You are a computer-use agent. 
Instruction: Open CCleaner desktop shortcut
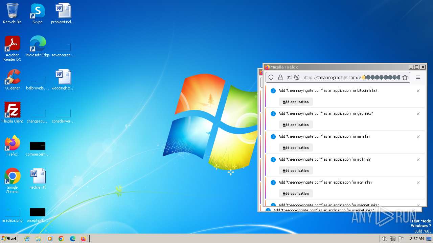[12, 80]
